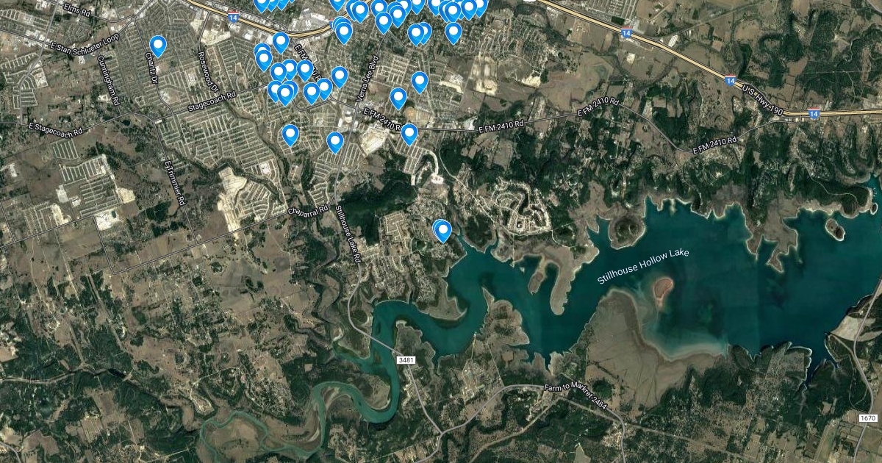882x463 pixels.
Task: Open the pin sitting on E FM 2410 Rd
Action: pyautogui.click(x=409, y=134)
